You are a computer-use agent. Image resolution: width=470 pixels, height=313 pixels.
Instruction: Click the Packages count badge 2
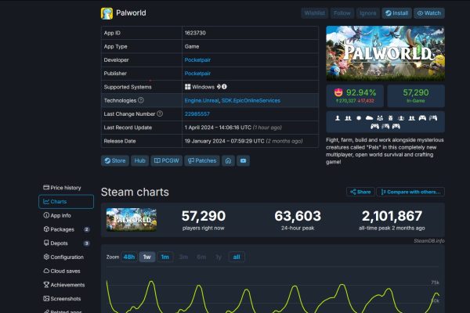(x=86, y=229)
